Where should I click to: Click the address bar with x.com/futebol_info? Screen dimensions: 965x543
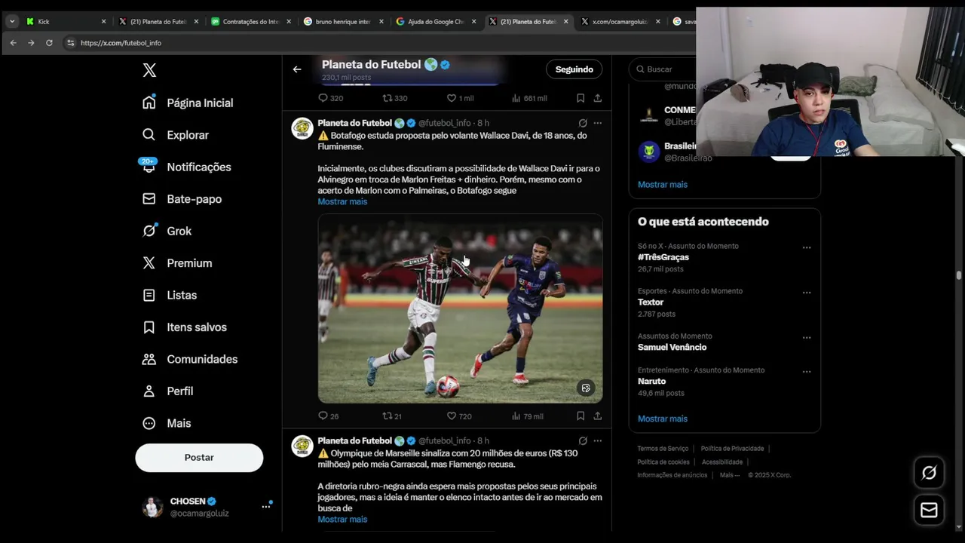pyautogui.click(x=377, y=43)
